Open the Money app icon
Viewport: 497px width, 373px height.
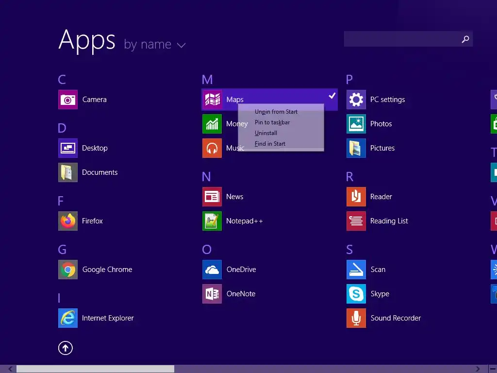[212, 124]
